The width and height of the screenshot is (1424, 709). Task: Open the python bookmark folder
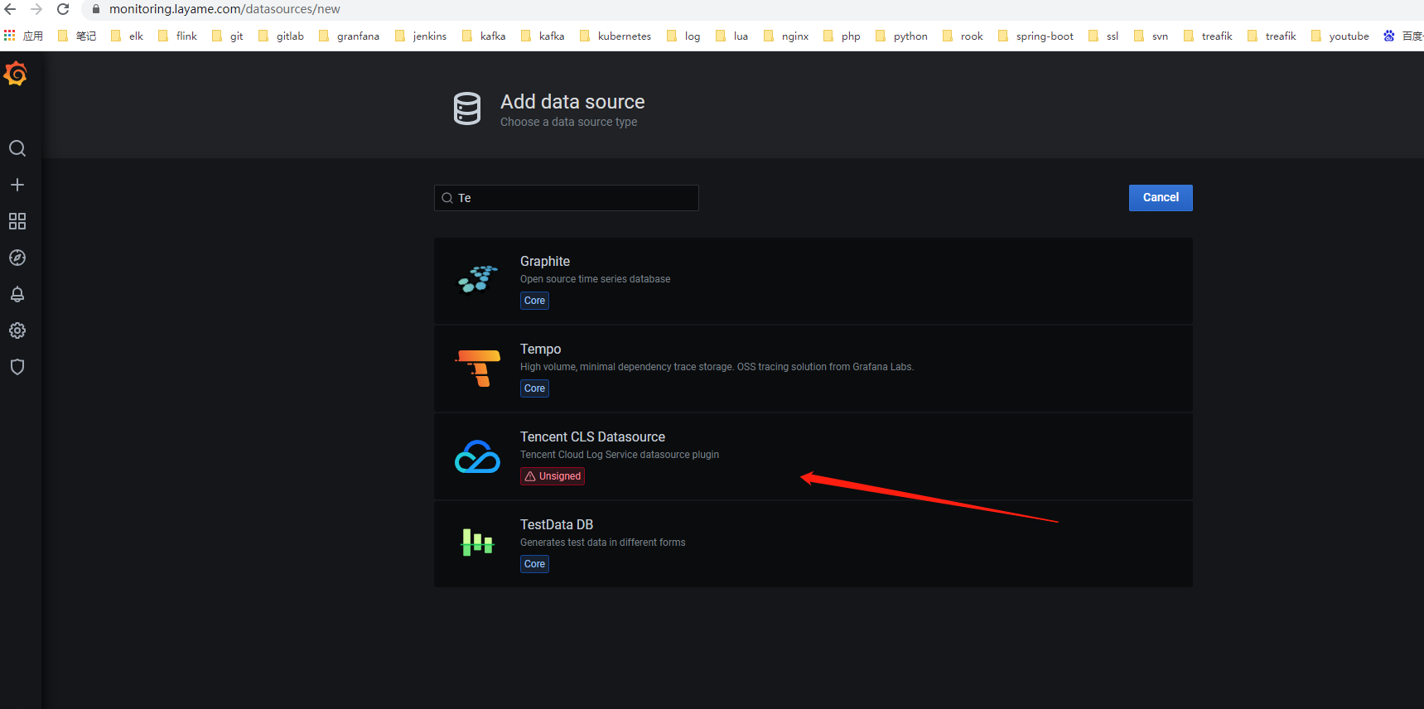902,36
